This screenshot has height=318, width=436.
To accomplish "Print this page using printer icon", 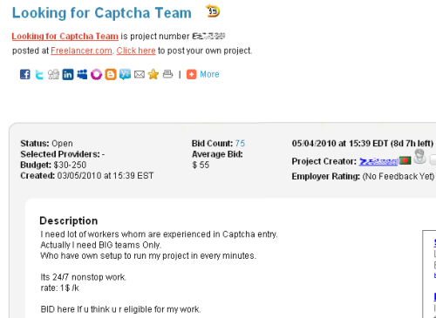I will tap(167, 74).
